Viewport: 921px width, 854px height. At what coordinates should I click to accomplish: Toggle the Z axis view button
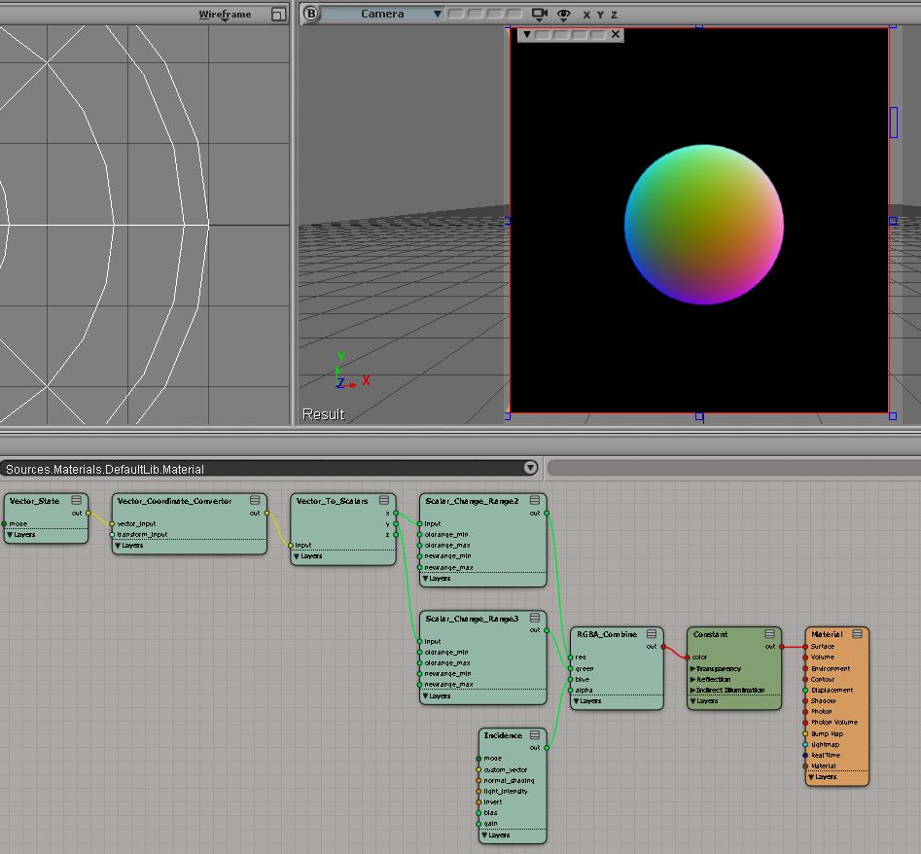pyautogui.click(x=614, y=15)
